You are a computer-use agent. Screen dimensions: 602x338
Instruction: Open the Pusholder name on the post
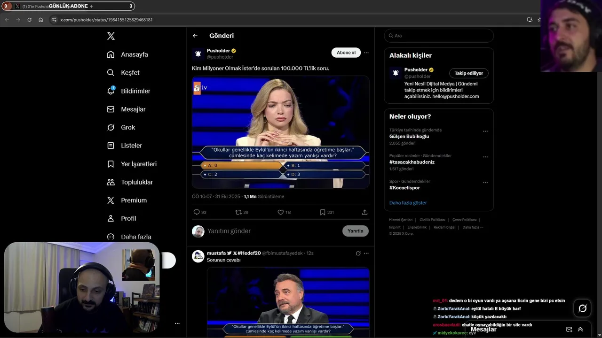pos(218,51)
